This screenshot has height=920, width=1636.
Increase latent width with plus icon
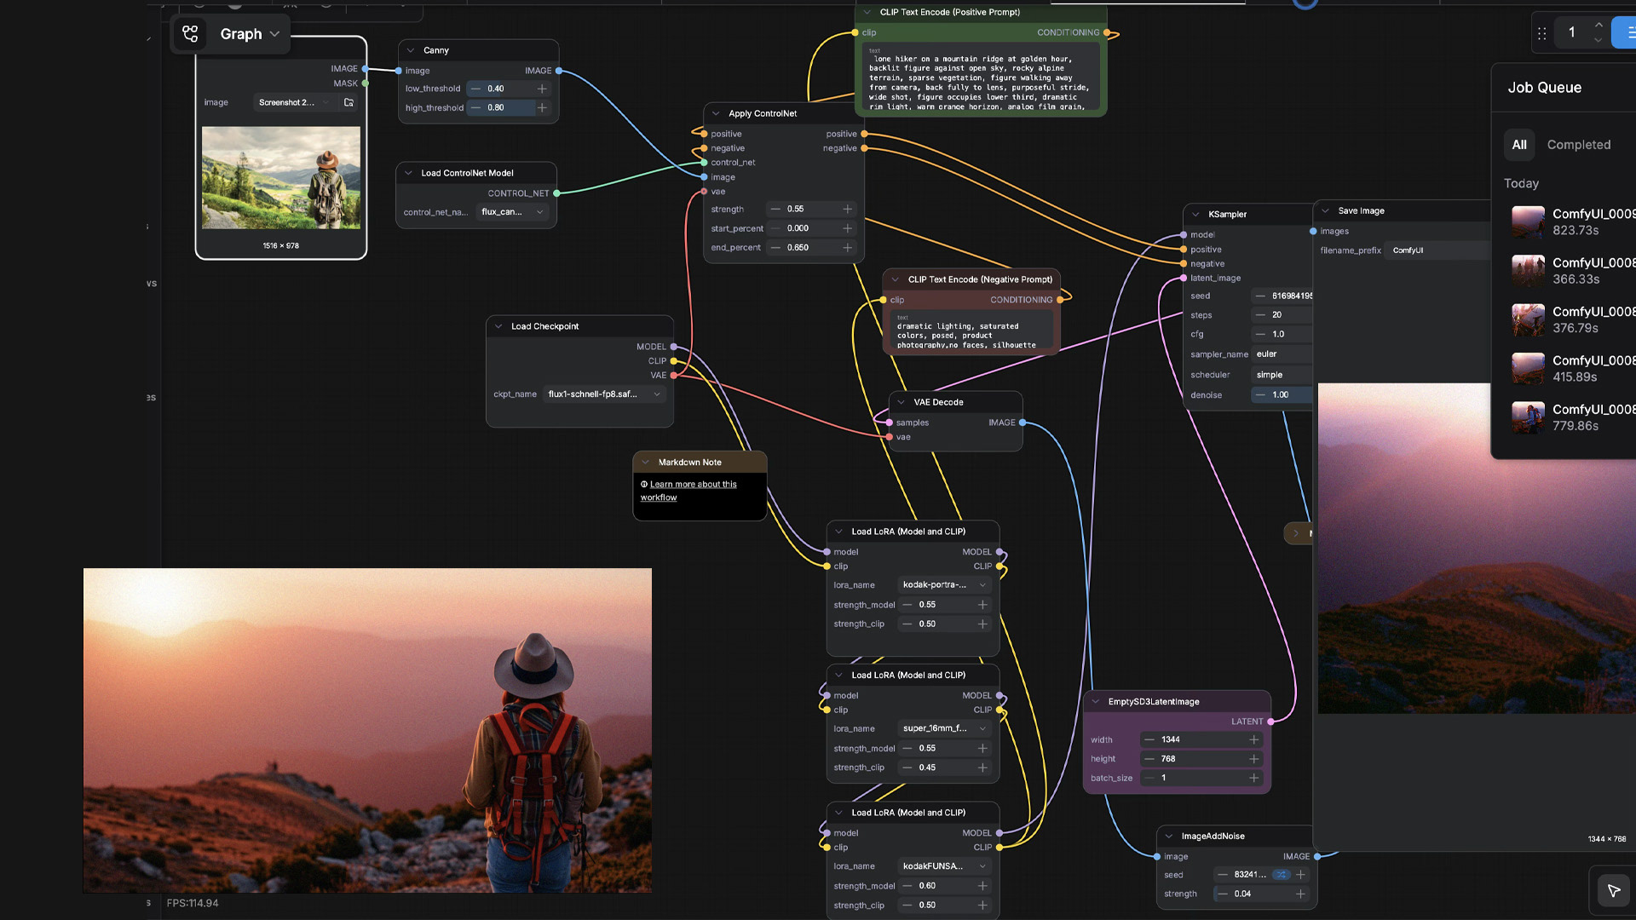click(x=1253, y=739)
